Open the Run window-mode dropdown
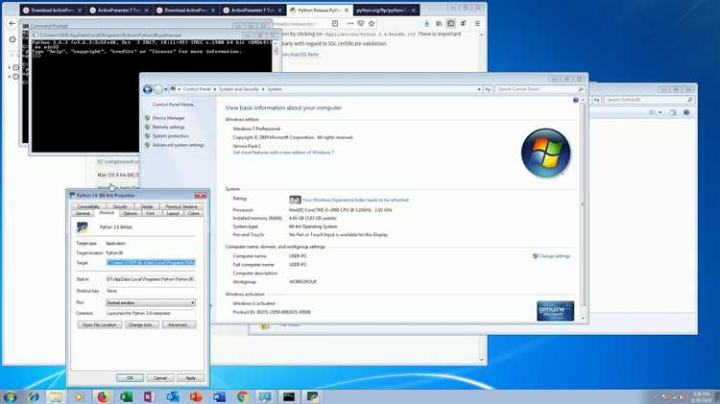This screenshot has height=404, width=720. pyautogui.click(x=151, y=302)
